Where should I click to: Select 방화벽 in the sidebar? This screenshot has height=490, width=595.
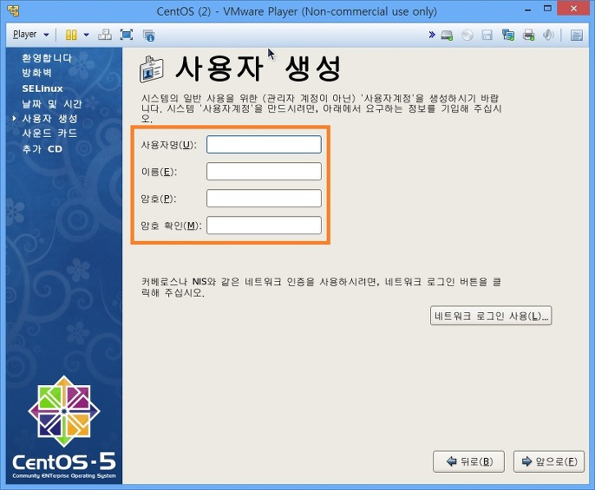point(36,73)
